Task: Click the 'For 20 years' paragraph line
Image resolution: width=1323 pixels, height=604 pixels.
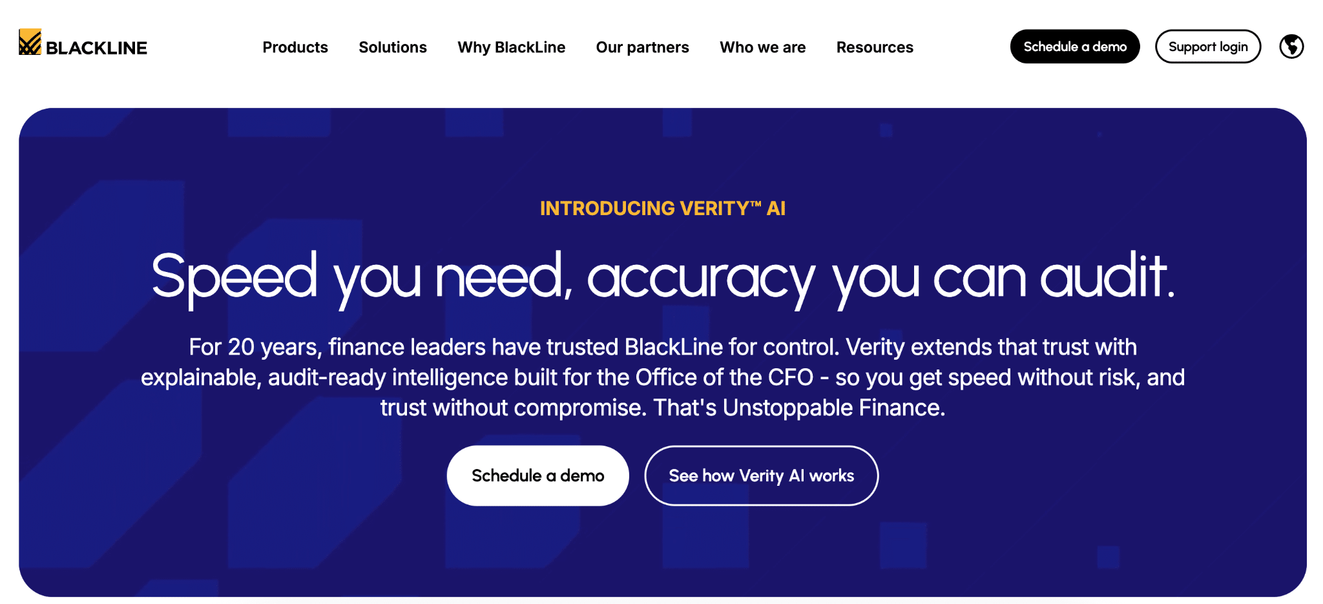Action: 662,347
